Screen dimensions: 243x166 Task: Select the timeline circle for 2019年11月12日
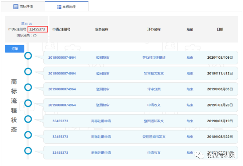point(28,71)
